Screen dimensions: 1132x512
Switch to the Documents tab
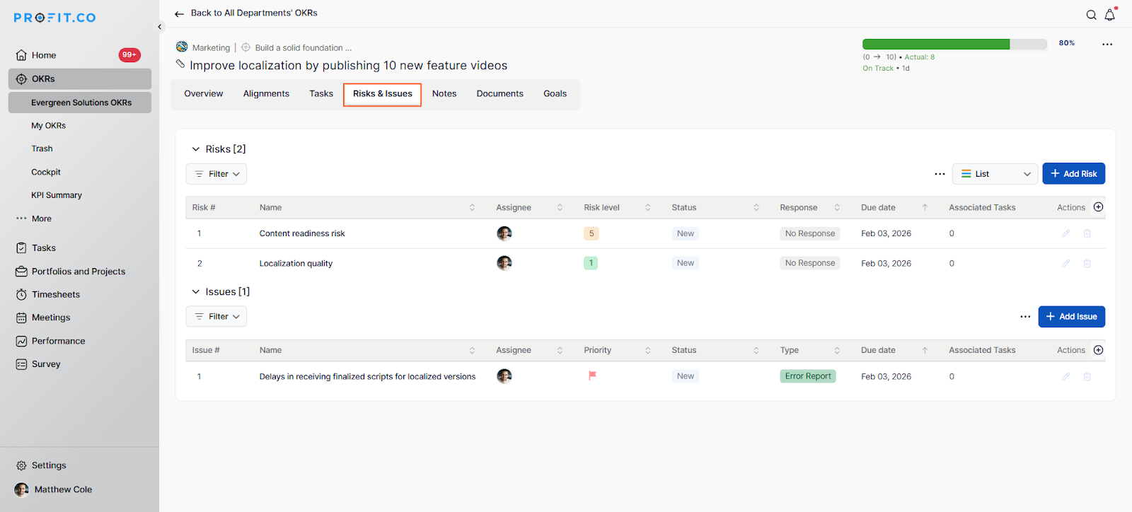(499, 93)
